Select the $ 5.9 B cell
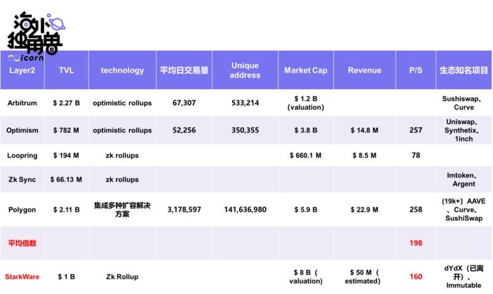Image resolution: width=493 pixels, height=294 pixels. [x=306, y=210]
